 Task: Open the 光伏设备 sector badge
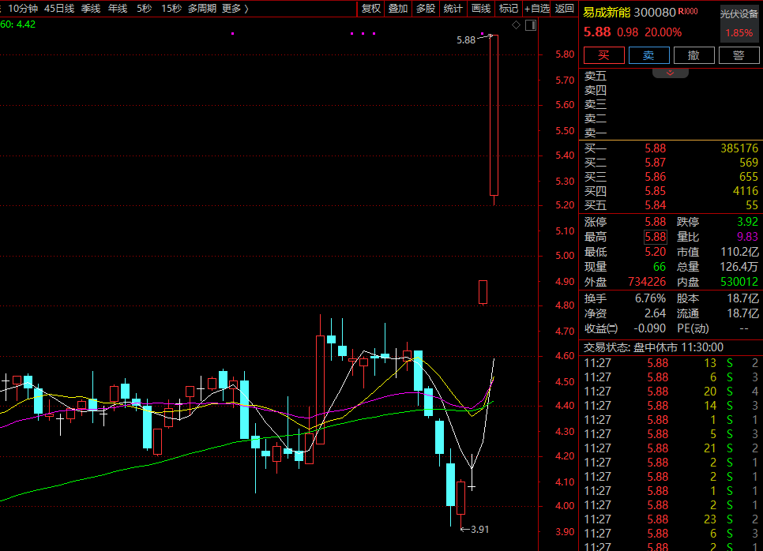739,24
